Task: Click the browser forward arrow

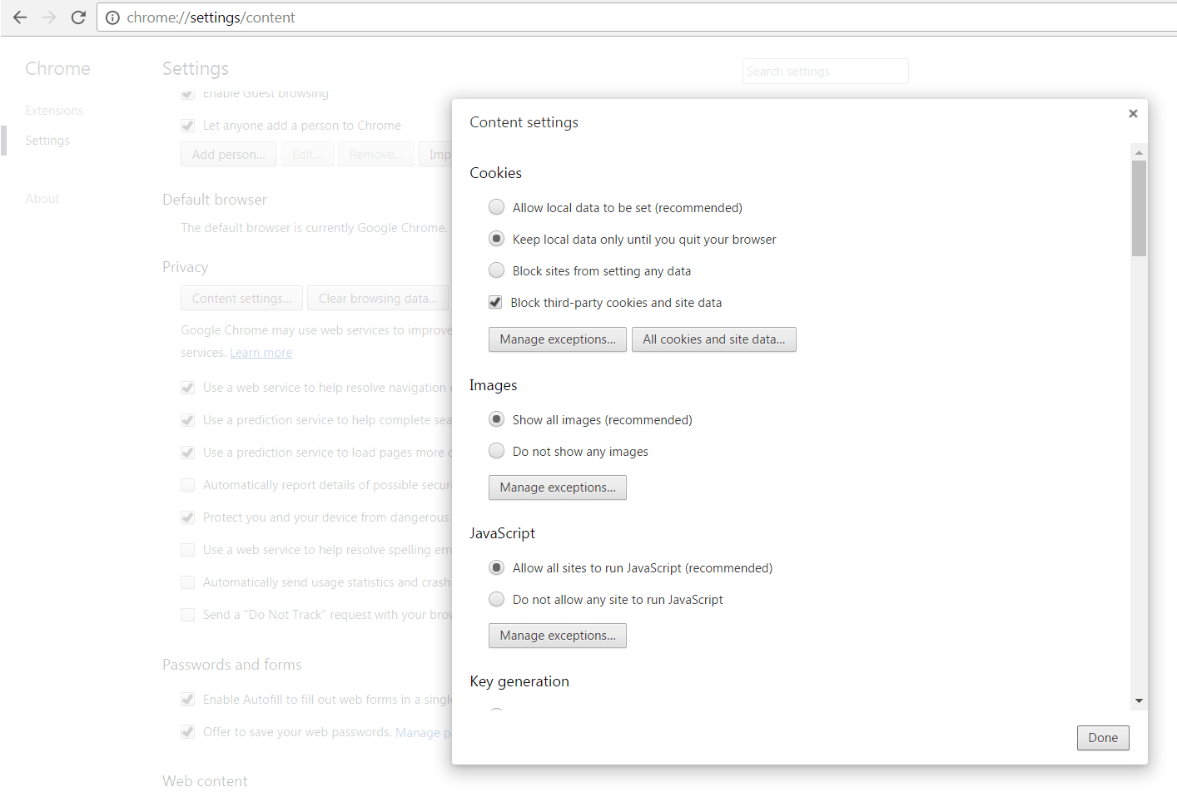Action: [x=49, y=17]
